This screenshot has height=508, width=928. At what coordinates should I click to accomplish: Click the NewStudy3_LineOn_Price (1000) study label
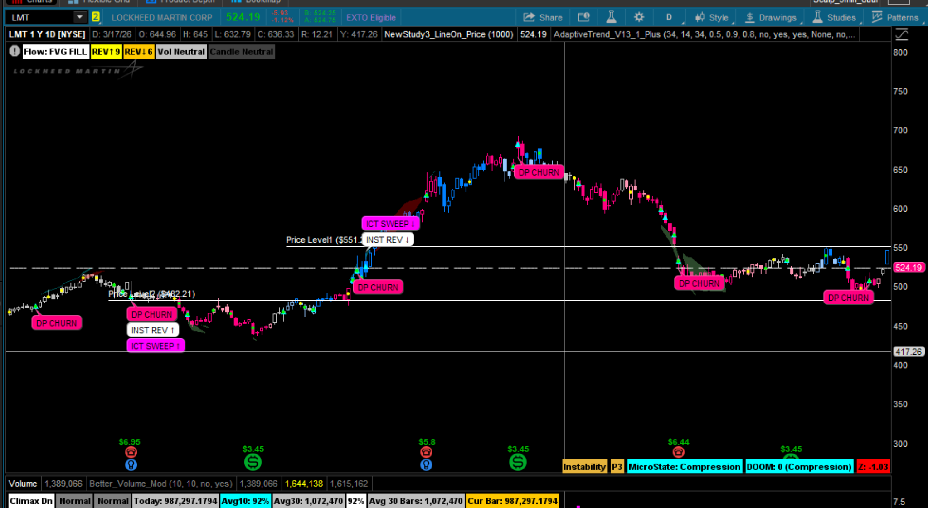449,34
